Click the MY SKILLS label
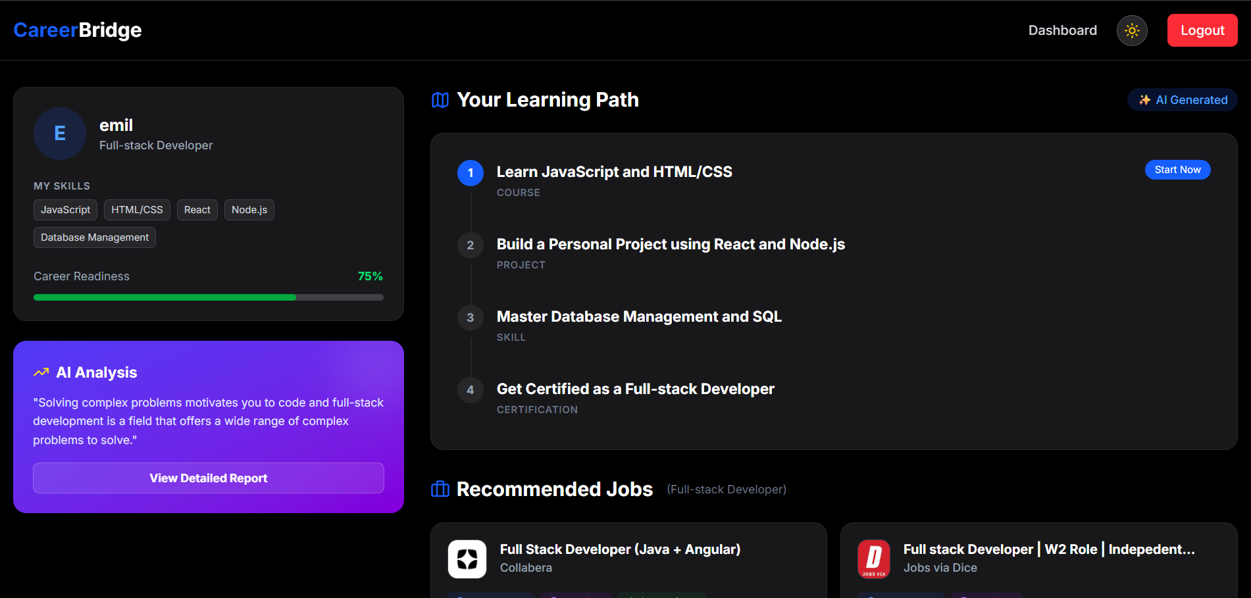 pos(62,186)
